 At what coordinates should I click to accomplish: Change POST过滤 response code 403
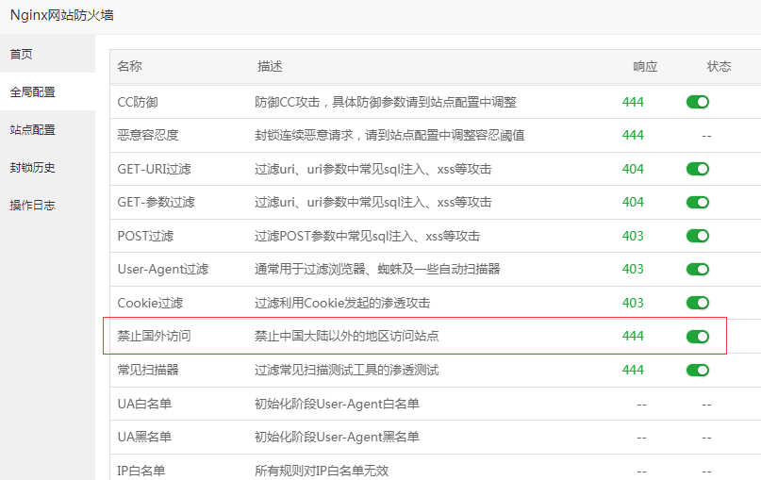coord(633,236)
